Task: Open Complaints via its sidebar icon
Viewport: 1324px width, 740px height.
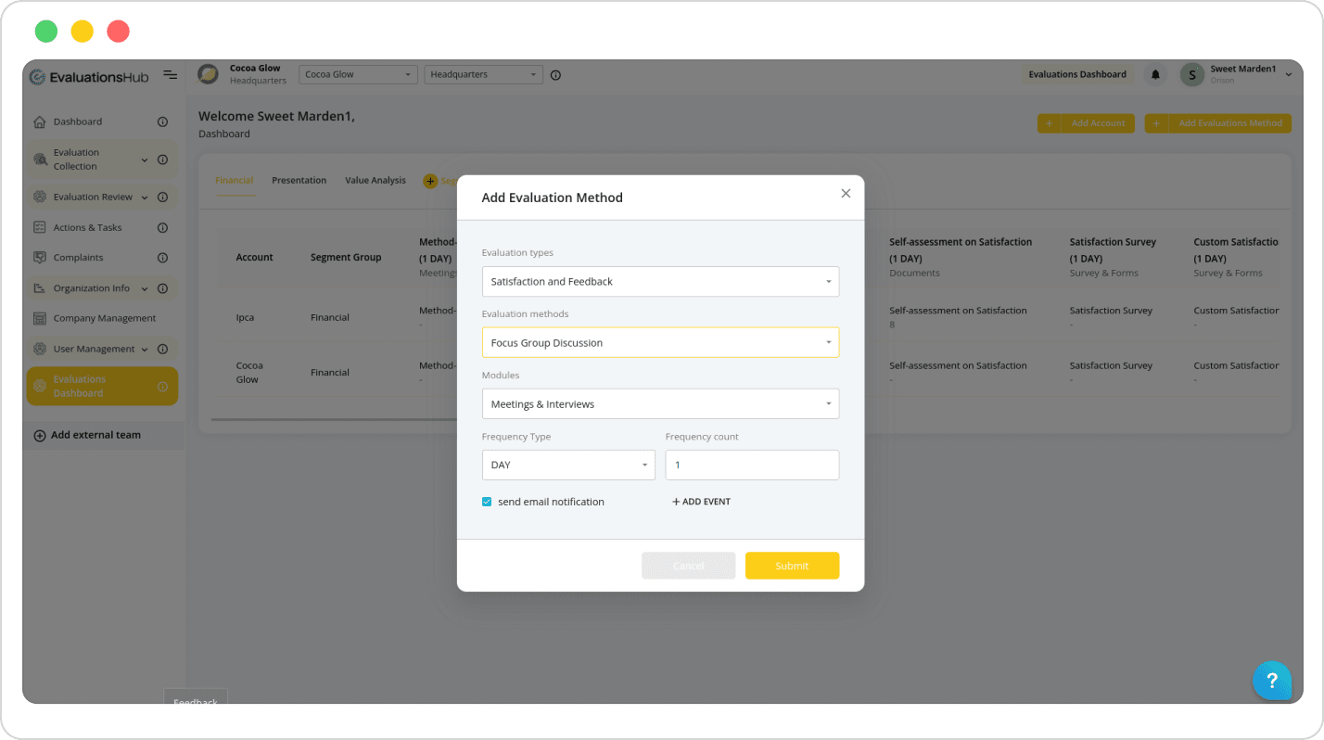Action: [x=41, y=258]
